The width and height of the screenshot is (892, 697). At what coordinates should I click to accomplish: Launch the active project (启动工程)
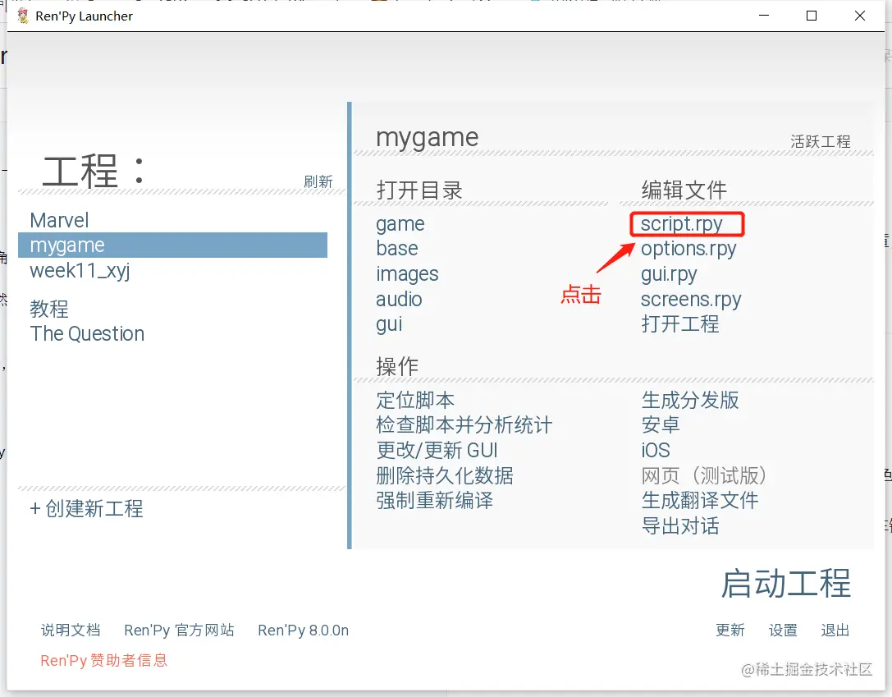click(785, 584)
